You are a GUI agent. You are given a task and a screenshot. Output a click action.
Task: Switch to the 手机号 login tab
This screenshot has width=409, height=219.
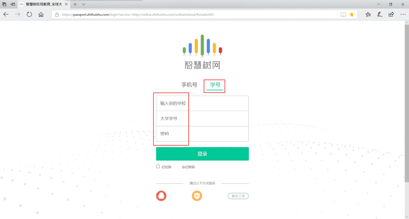189,85
